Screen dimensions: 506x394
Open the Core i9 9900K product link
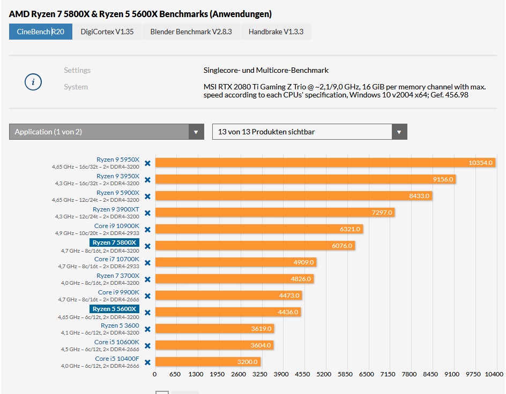[x=119, y=292]
